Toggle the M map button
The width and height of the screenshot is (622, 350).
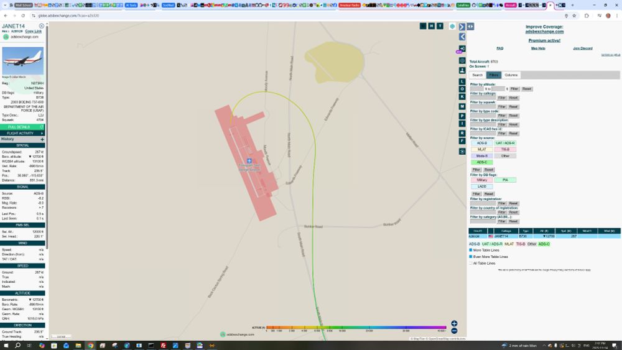tap(462, 106)
